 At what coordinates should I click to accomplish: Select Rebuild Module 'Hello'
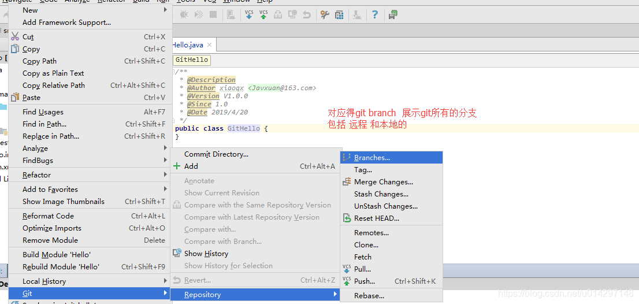[90, 267]
